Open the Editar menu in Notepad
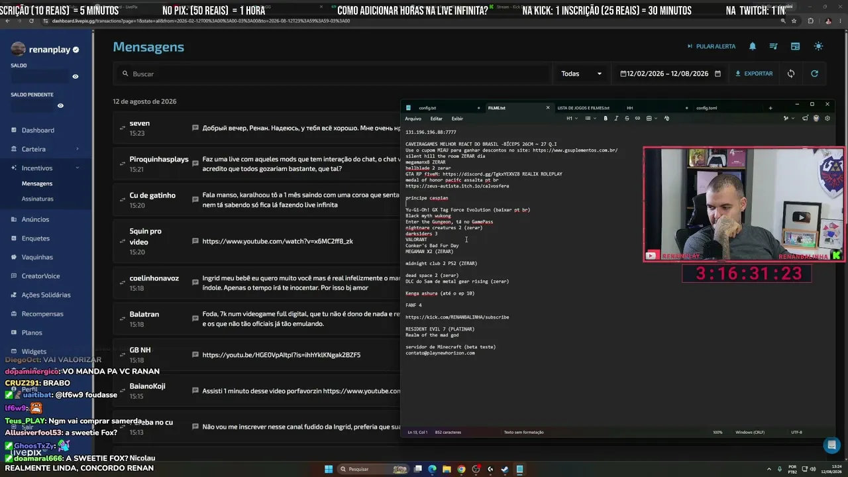This screenshot has height=477, width=848. click(x=436, y=119)
